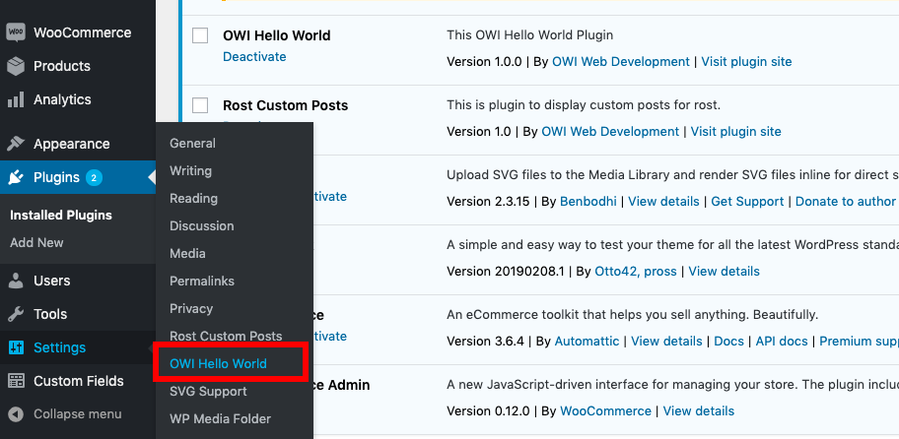Open Discussion settings from flyout
The image size is (899, 439).
202,225
